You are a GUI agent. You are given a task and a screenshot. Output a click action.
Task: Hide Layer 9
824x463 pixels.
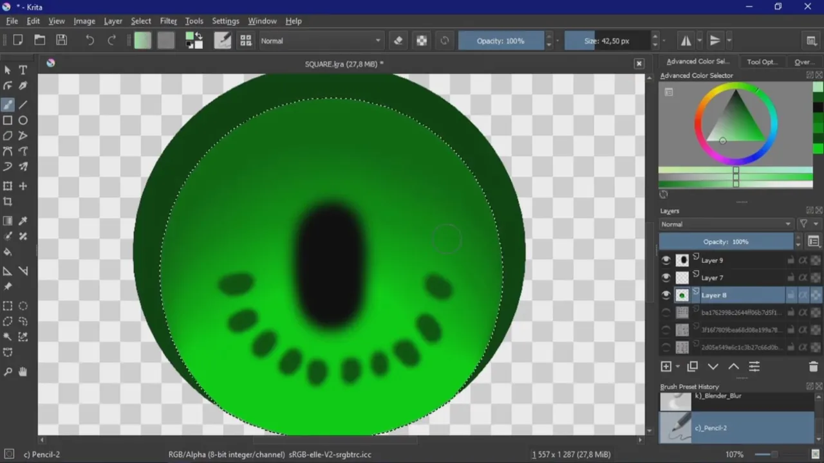pos(666,260)
